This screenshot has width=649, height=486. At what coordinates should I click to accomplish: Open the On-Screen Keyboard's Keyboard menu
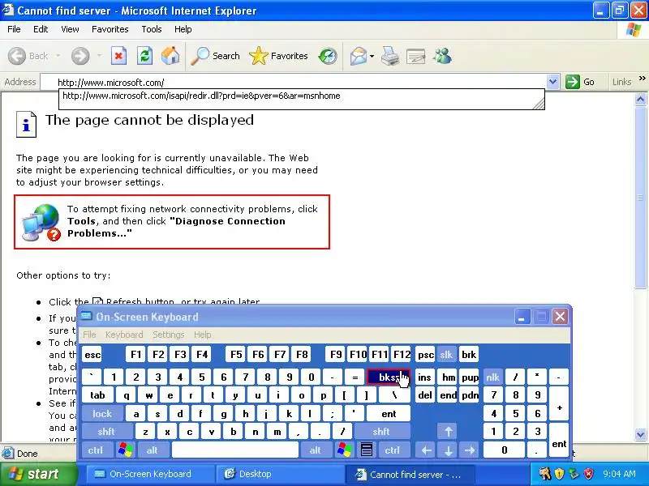pyautogui.click(x=124, y=335)
